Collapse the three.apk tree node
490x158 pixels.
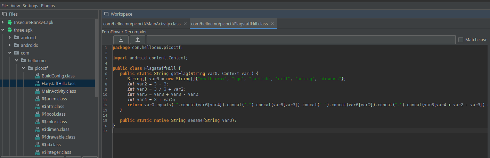(x=3, y=30)
